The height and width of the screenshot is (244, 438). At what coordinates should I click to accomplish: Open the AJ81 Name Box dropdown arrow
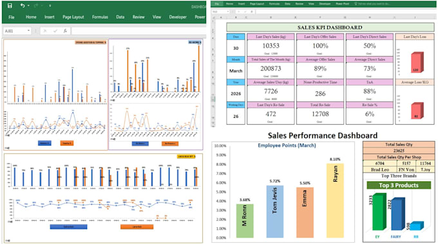point(28,30)
